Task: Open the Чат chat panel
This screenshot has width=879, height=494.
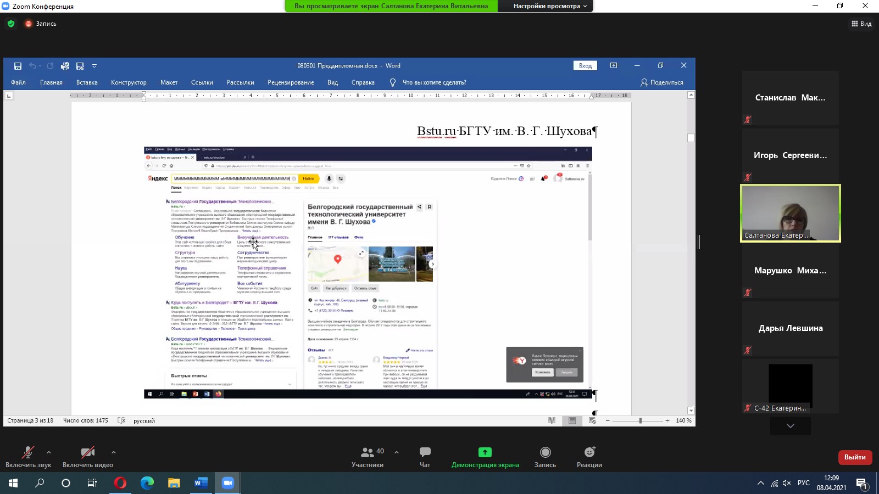Action: pos(425,457)
